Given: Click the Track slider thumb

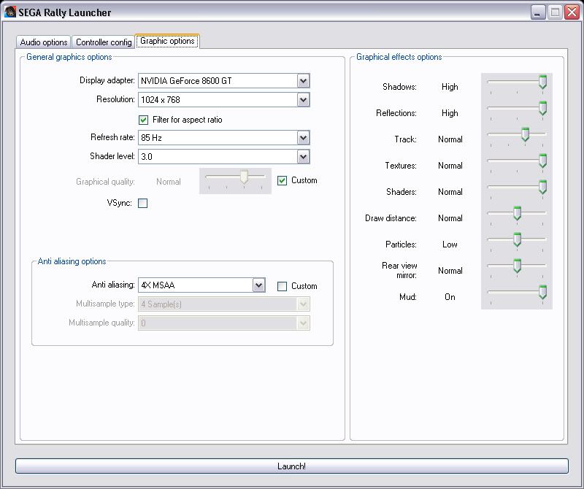Looking at the screenshot, I should pos(525,134).
